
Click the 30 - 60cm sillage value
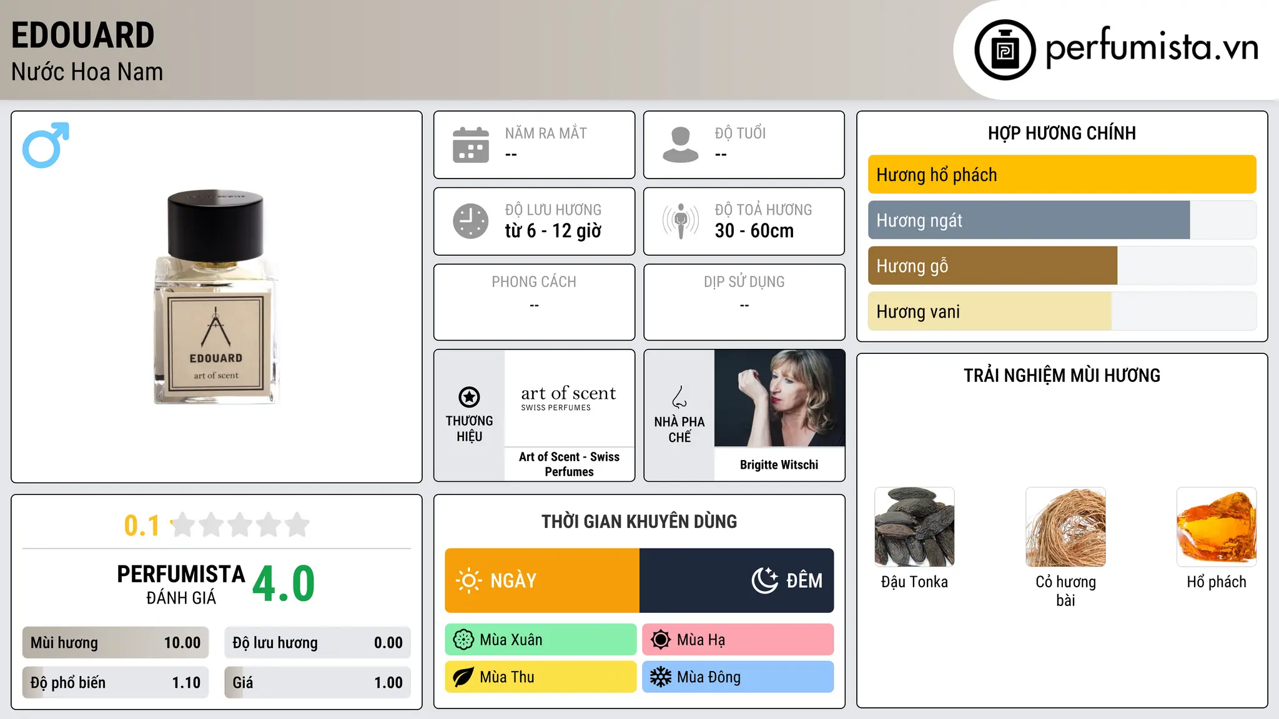[754, 231]
